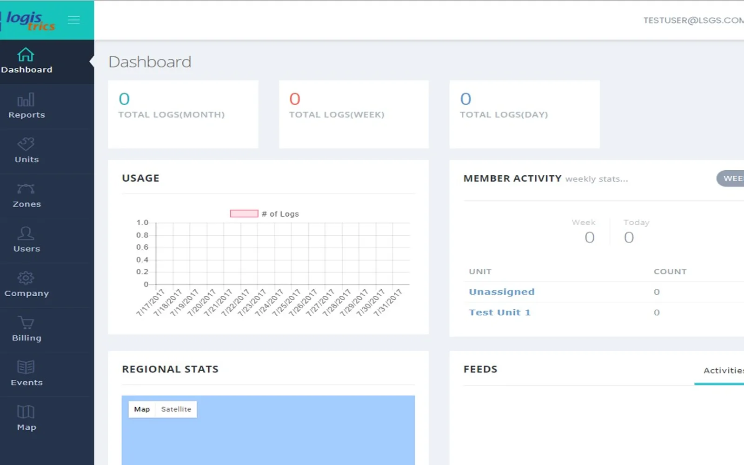Click the Dashboard page title

[x=150, y=62]
